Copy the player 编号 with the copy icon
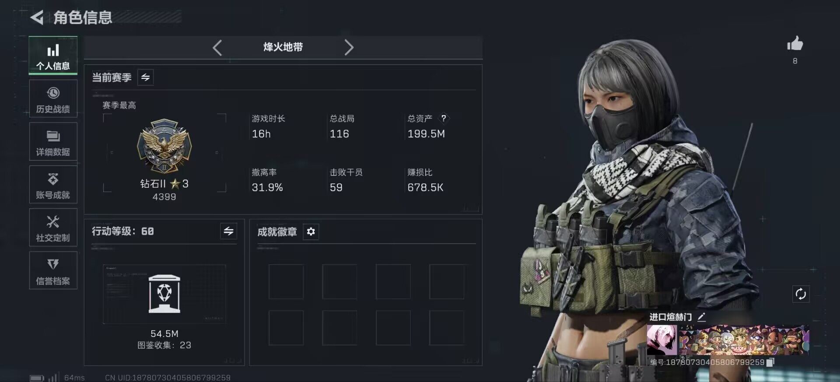 770,362
